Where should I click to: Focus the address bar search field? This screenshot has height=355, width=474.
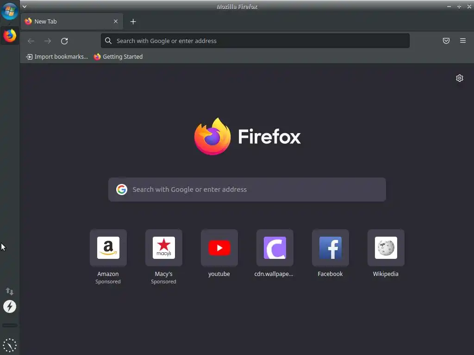[x=255, y=41]
